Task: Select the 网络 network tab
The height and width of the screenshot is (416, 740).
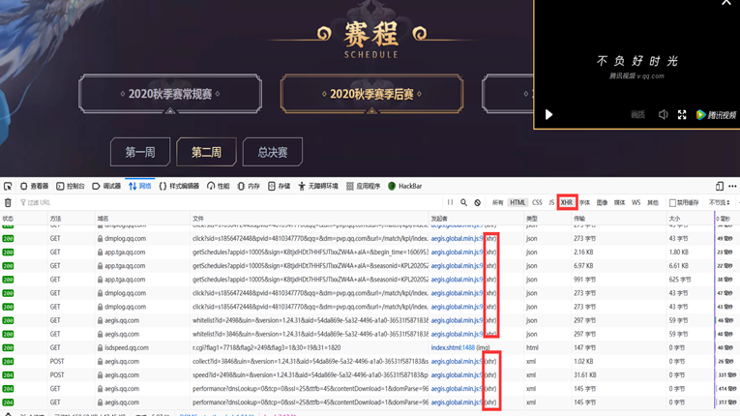Action: (x=139, y=186)
